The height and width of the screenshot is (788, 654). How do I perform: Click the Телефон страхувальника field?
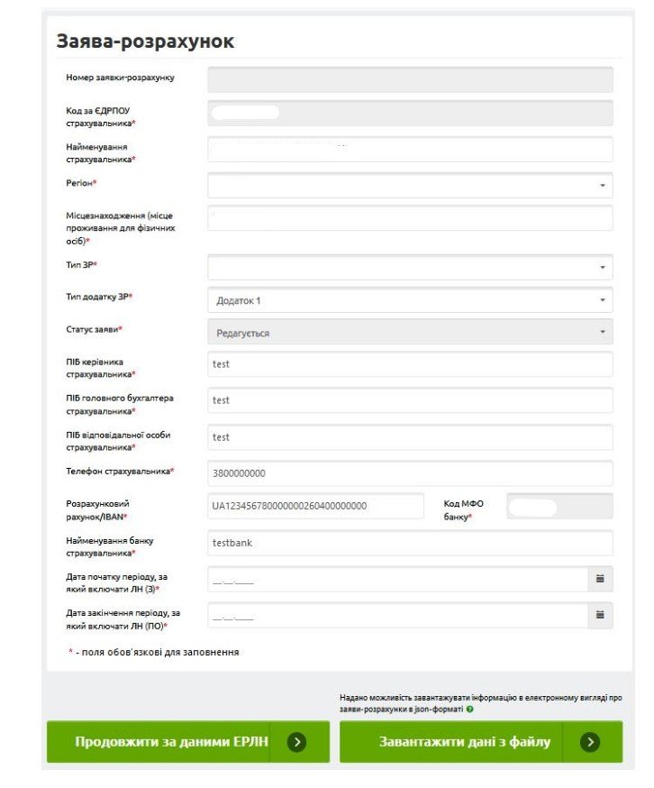pyautogui.click(x=410, y=473)
